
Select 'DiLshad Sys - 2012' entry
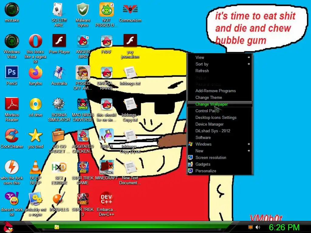point(220,131)
